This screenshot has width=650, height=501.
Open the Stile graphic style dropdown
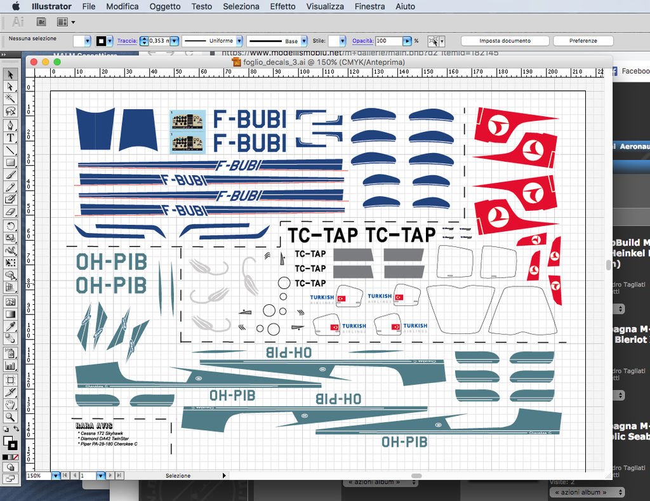click(342, 41)
